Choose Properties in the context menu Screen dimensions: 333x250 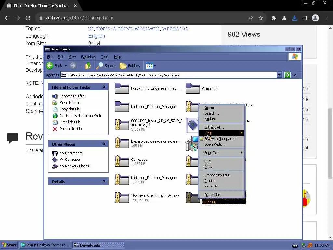[221, 195]
